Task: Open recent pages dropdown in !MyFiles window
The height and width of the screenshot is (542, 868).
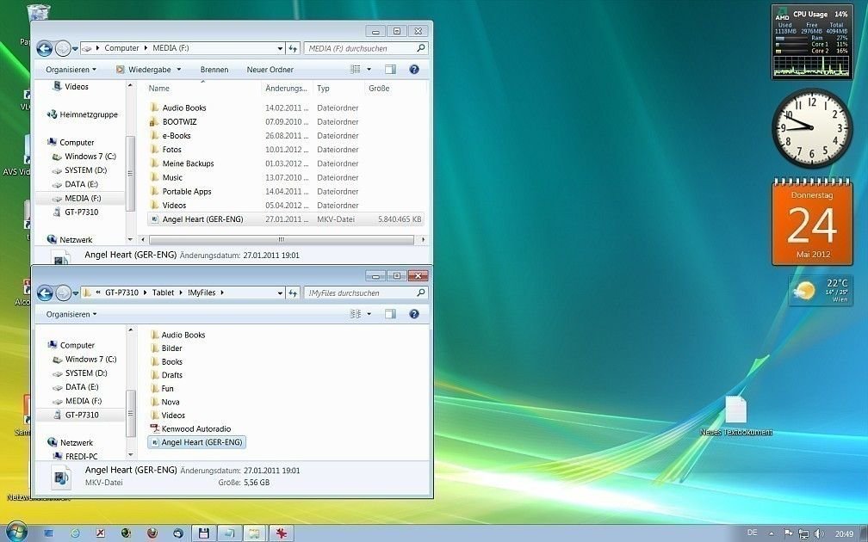Action: point(75,293)
